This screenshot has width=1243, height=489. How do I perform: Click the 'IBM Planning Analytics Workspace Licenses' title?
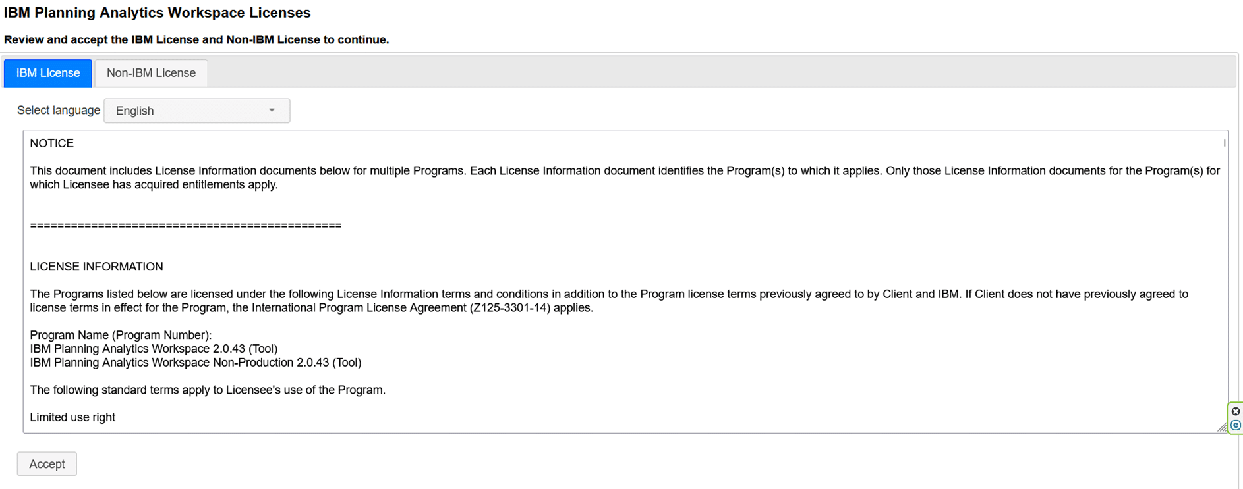click(x=158, y=13)
